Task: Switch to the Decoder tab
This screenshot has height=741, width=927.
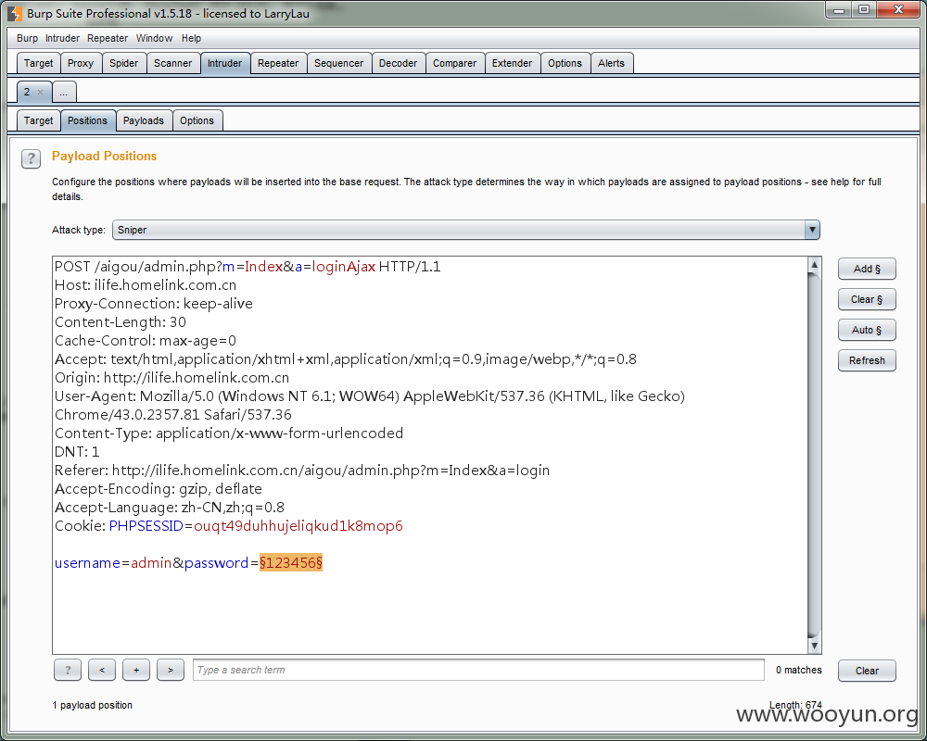Action: (398, 63)
